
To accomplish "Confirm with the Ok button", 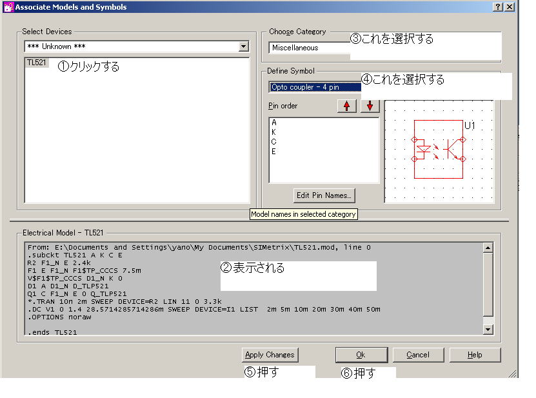I will click(x=361, y=355).
